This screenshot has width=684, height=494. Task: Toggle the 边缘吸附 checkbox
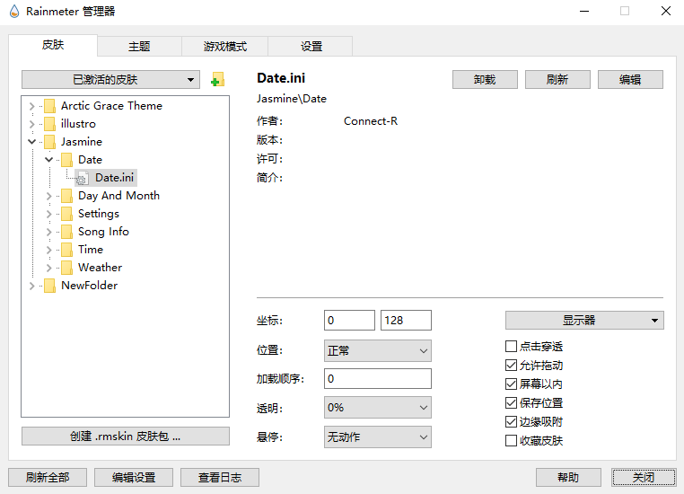[512, 422]
